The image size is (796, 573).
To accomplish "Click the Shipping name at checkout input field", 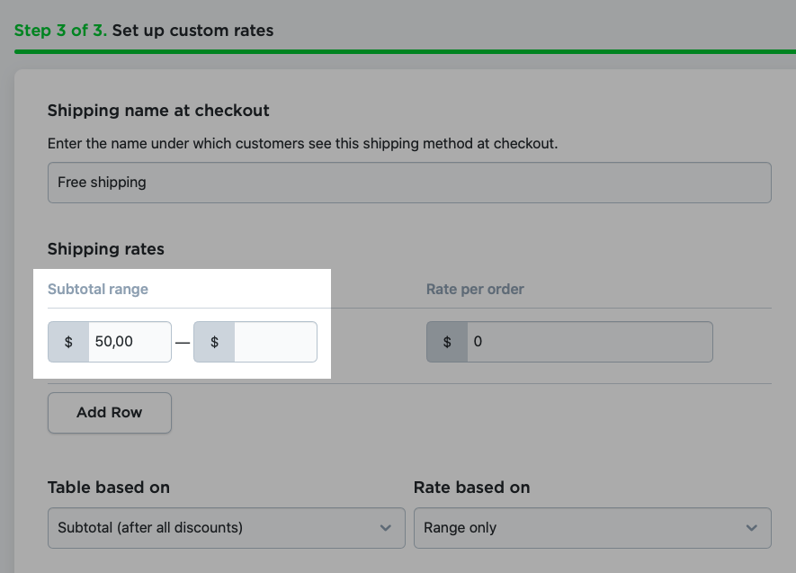I will click(409, 183).
